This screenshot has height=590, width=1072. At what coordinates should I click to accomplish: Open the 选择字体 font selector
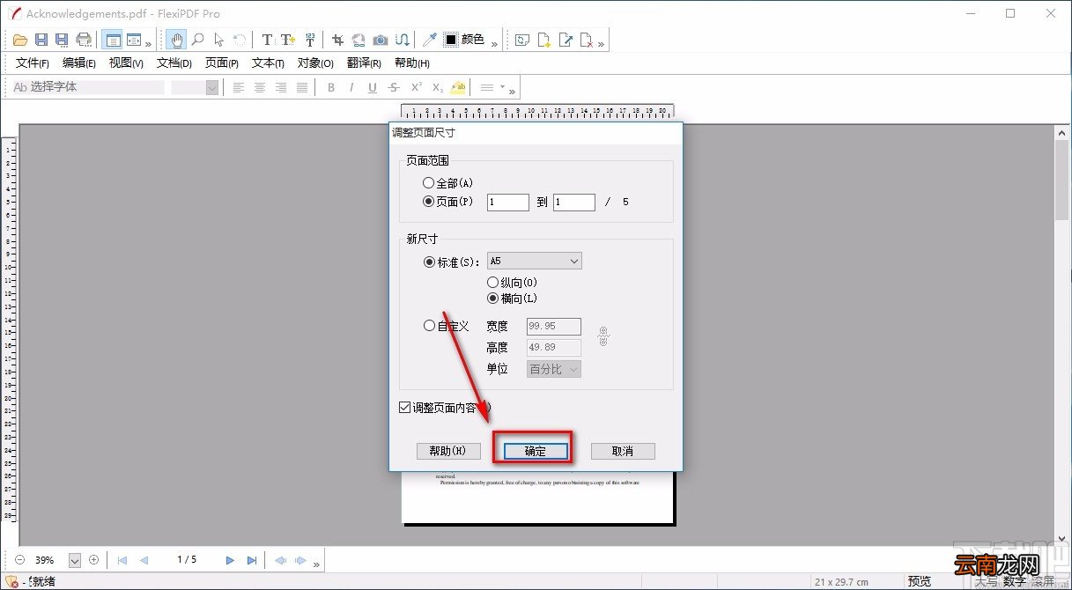pyautogui.click(x=88, y=87)
